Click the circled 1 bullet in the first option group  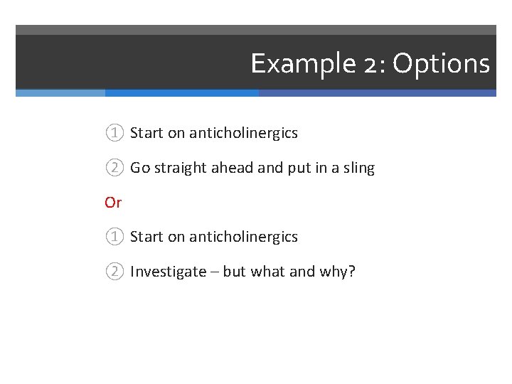click(115, 133)
